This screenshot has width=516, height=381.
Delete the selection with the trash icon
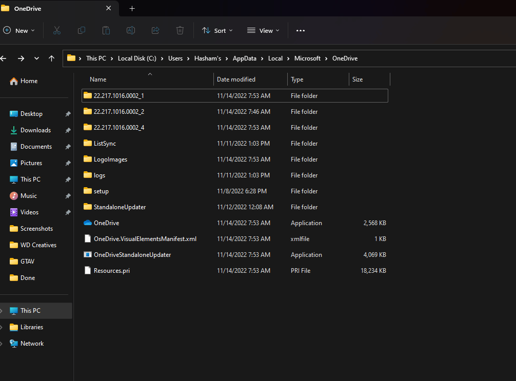[180, 30]
